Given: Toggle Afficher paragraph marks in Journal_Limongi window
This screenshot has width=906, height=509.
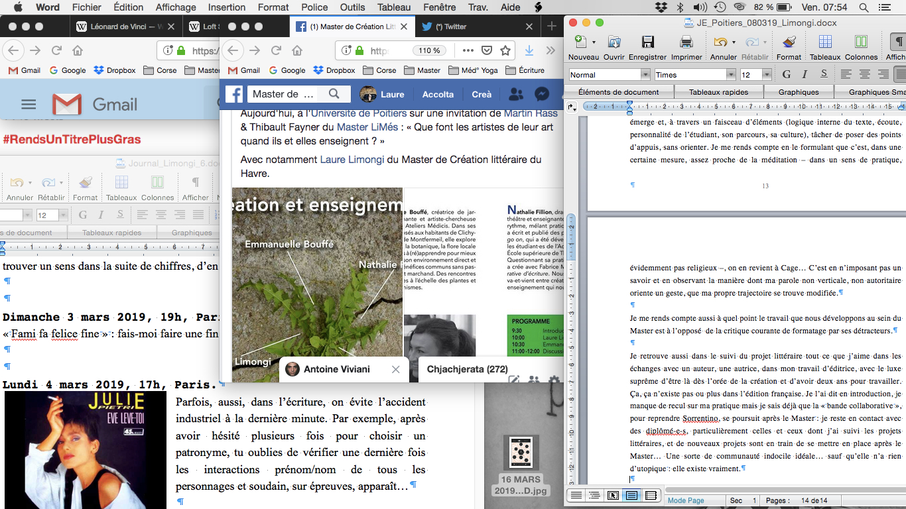Looking at the screenshot, I should click(196, 182).
